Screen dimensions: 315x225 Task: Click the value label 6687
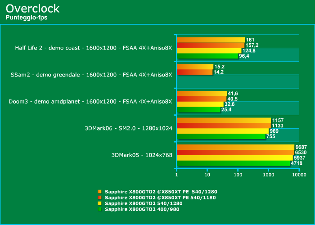(301, 147)
